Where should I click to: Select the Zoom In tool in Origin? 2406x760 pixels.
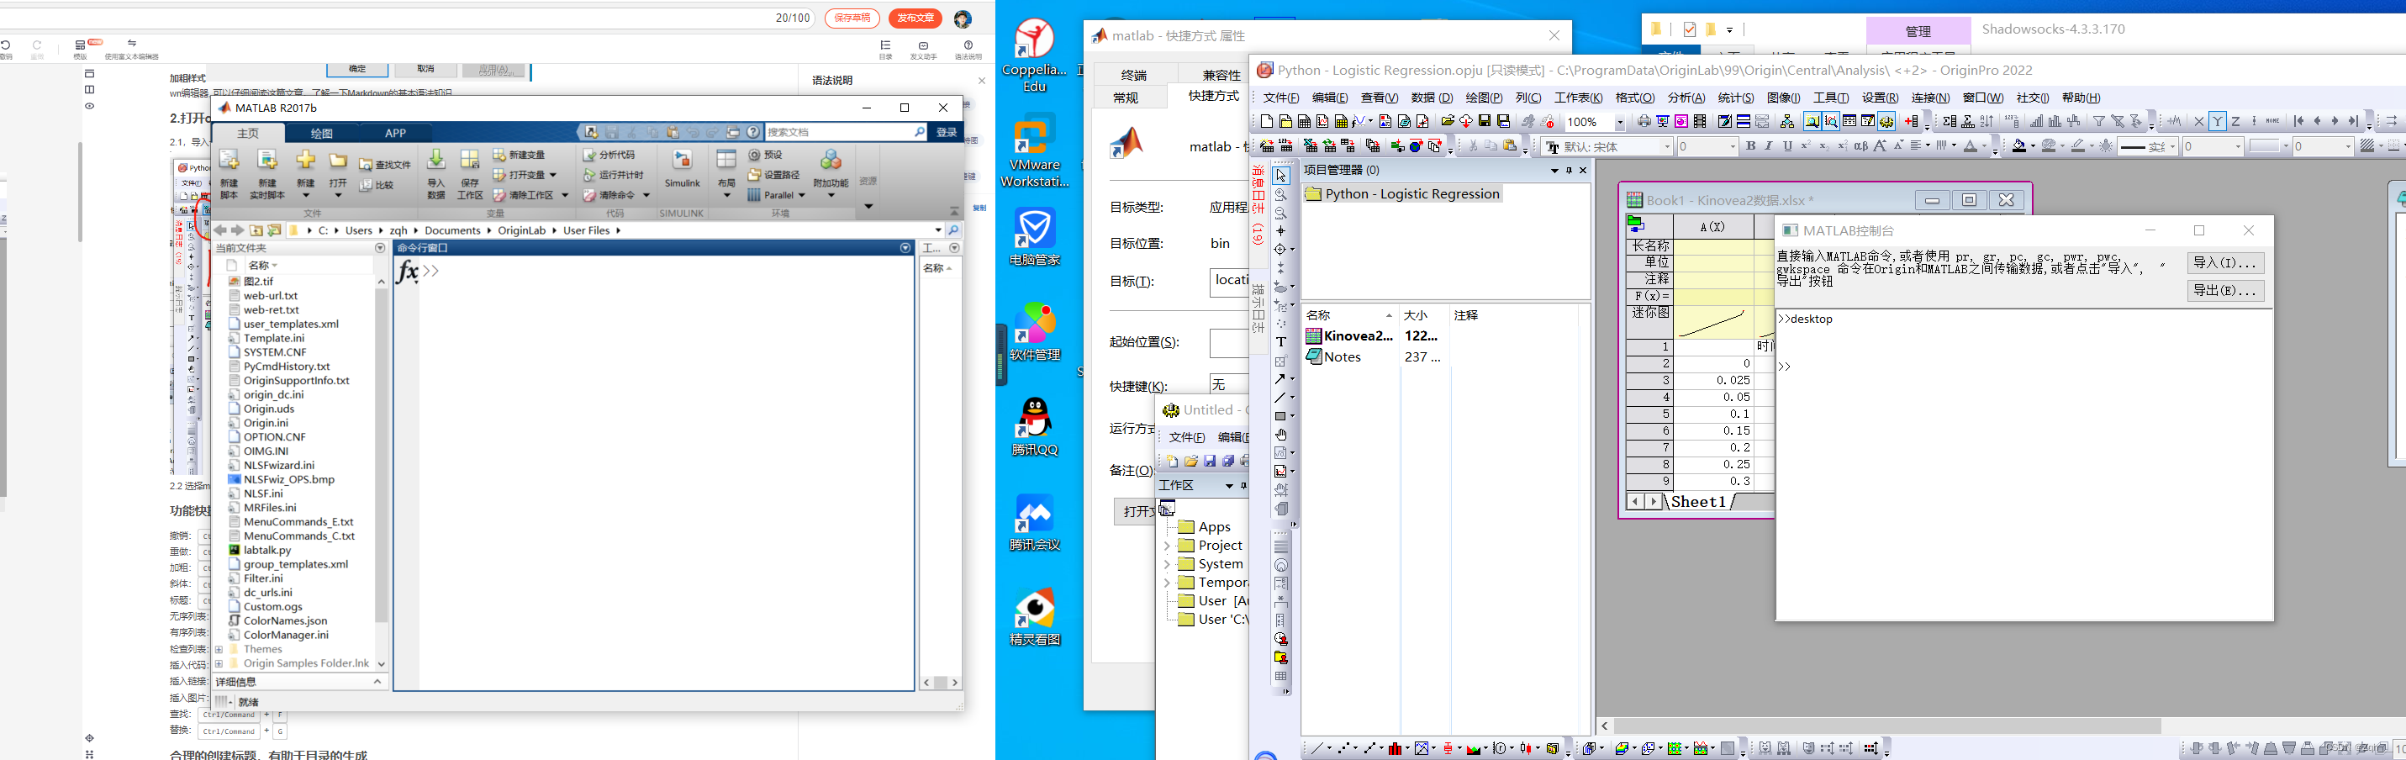[1280, 194]
